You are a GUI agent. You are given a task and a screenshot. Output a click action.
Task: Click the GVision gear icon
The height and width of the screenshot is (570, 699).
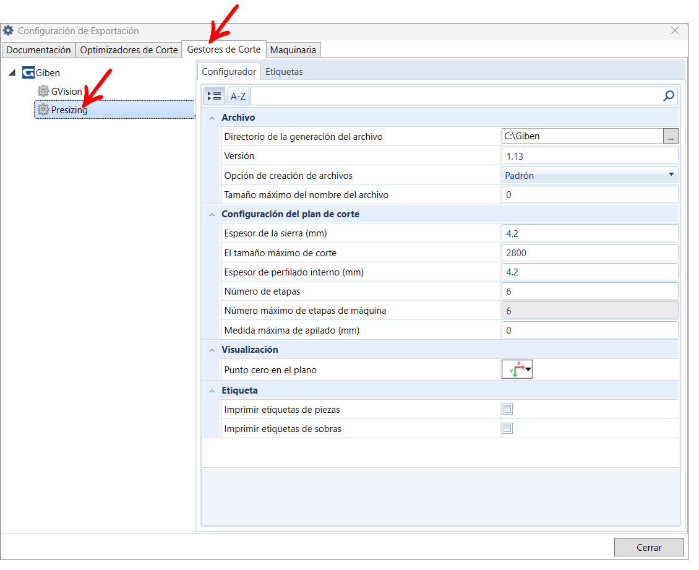[x=43, y=92]
